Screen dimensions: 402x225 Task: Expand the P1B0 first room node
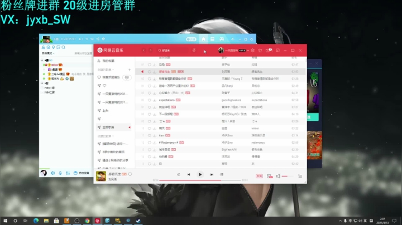[x=42, y=88]
